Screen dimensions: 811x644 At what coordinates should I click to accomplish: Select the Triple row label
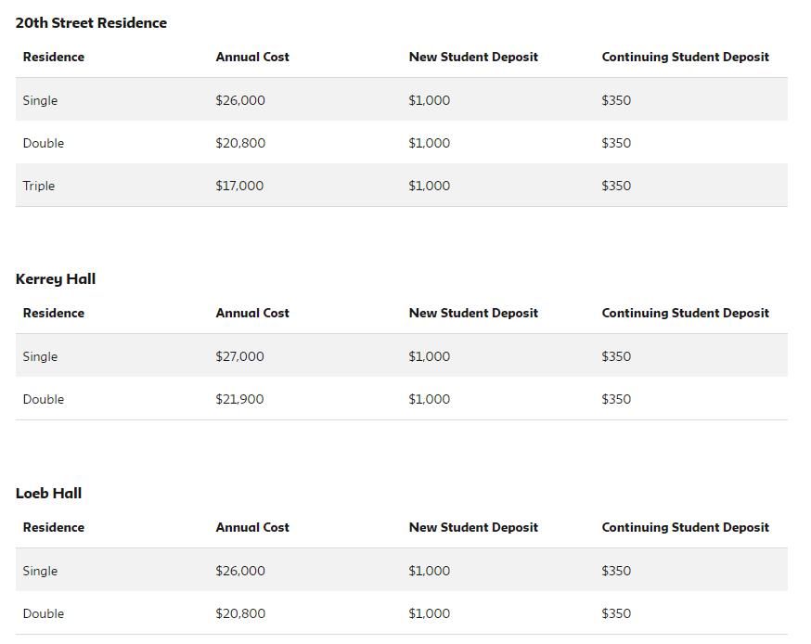coord(39,186)
